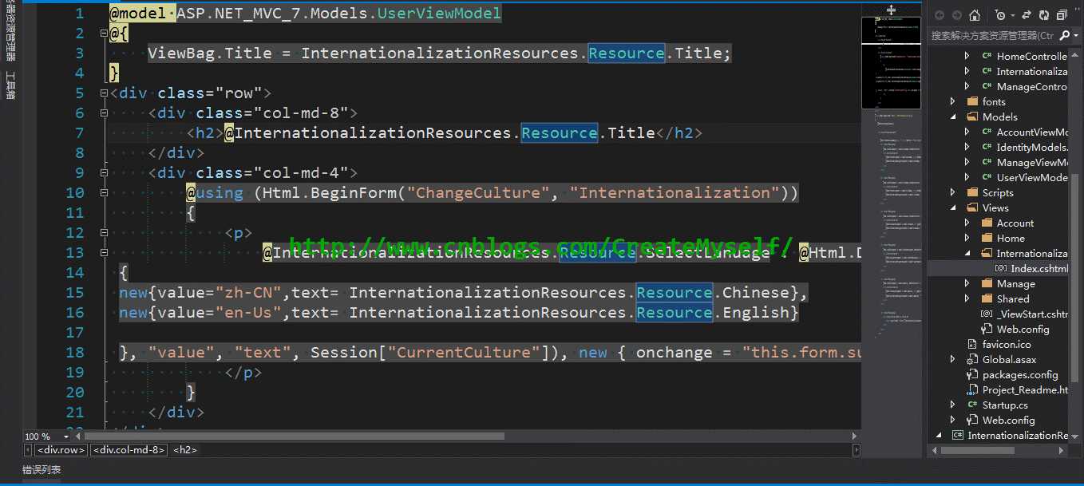
Task: Select the _ViewStart.cshtml file
Action: (1032, 314)
